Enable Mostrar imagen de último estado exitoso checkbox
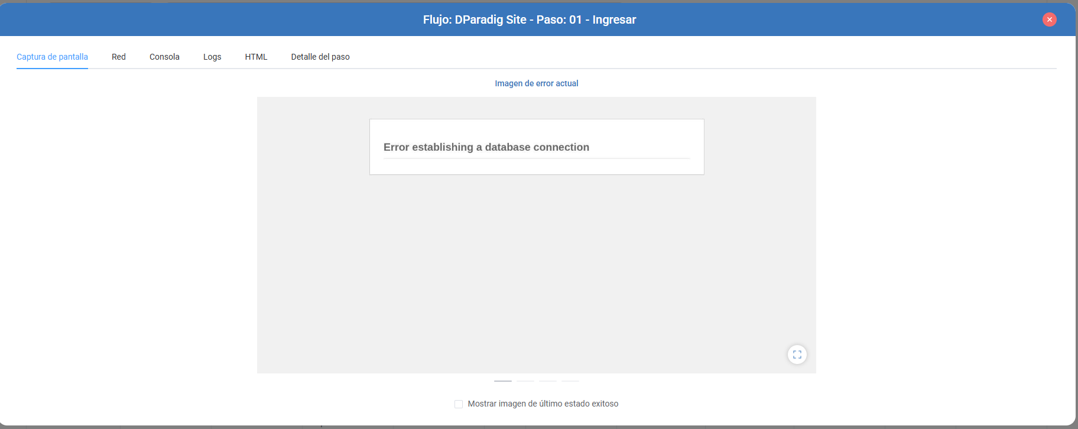This screenshot has width=1078, height=429. (459, 404)
